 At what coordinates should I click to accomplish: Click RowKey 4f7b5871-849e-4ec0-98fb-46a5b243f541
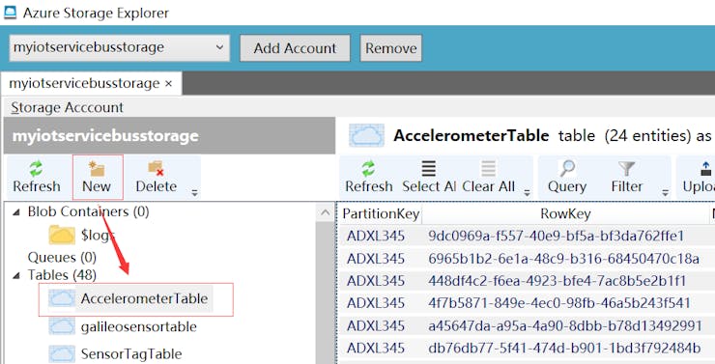click(559, 303)
